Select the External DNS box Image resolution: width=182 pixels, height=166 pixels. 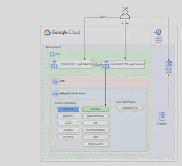[130, 108]
